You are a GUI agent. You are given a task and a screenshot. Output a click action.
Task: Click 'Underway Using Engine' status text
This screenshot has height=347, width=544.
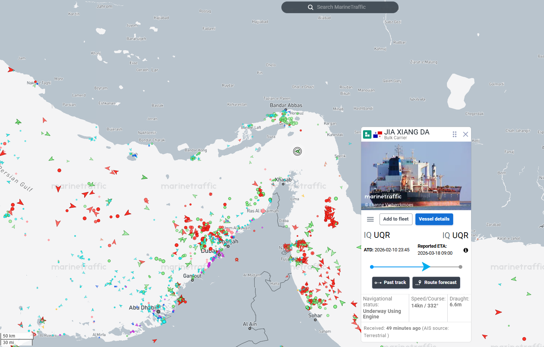tap(382, 314)
